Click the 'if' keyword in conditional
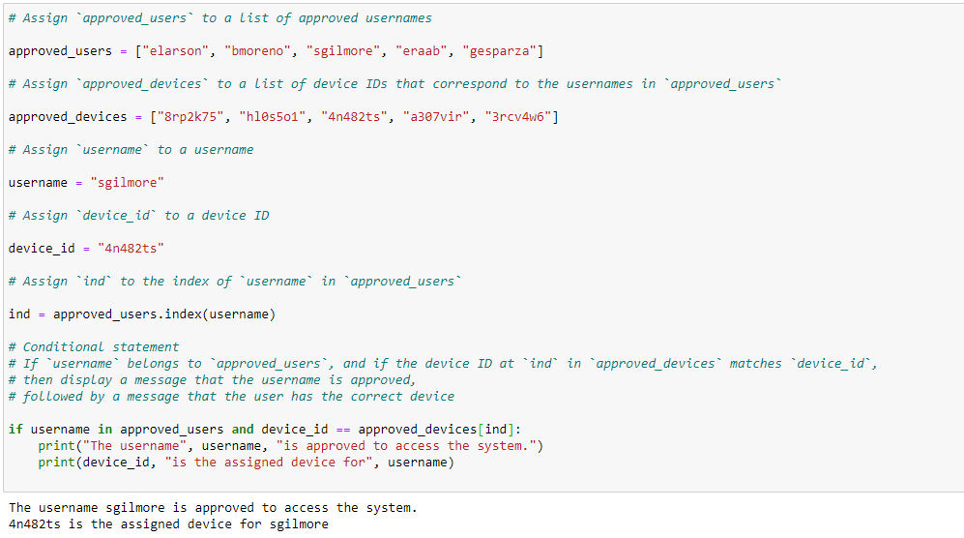Viewport: 964px width, 538px height. [x=15, y=429]
